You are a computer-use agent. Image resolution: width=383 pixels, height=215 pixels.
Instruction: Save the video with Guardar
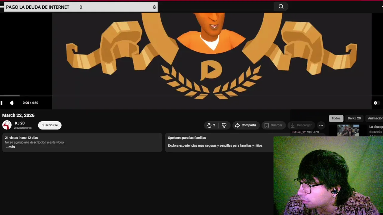[273, 125]
